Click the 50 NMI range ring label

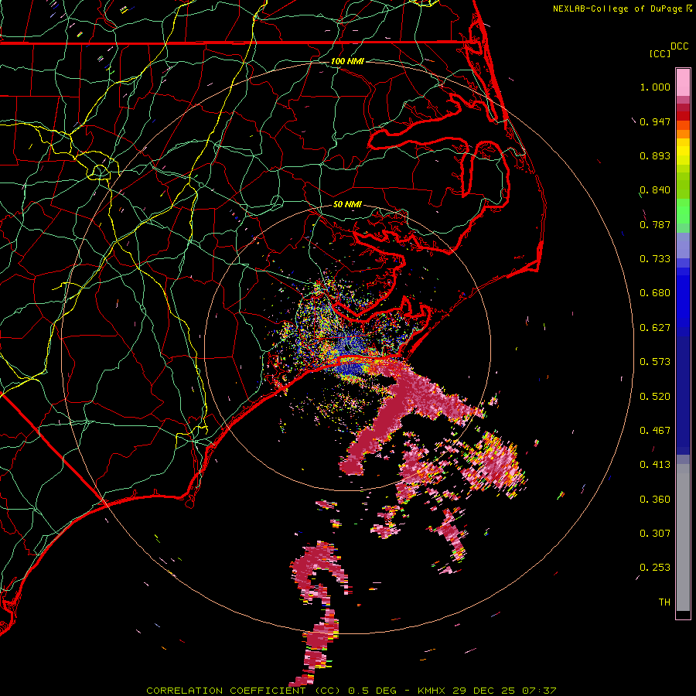tap(347, 204)
